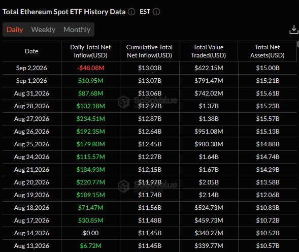The image size is (299, 252).
Task: Select the Aug 14,2026 date cell
Action: tap(31, 233)
